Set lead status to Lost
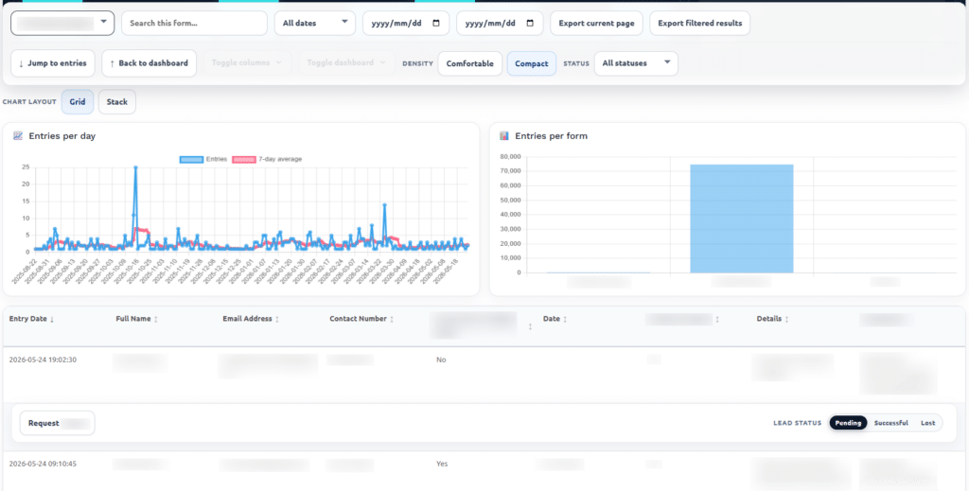 927,423
